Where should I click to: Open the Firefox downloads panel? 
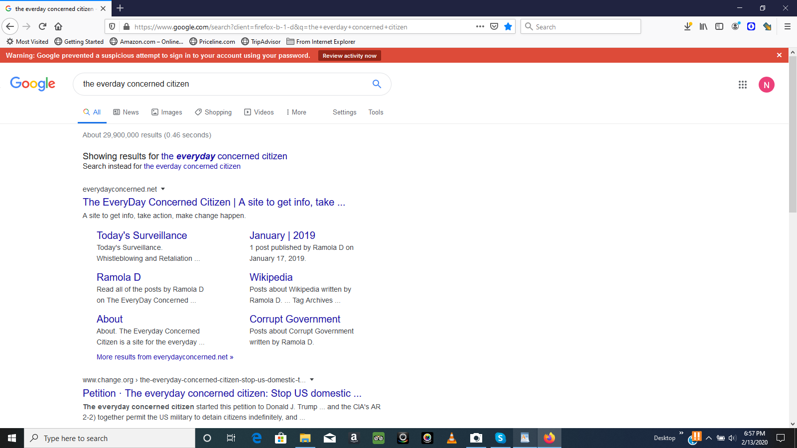pyautogui.click(x=687, y=26)
